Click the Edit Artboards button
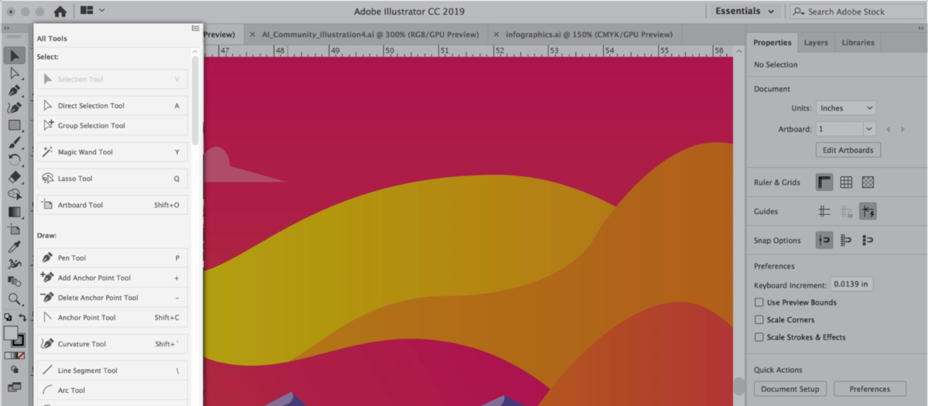 [x=848, y=150]
